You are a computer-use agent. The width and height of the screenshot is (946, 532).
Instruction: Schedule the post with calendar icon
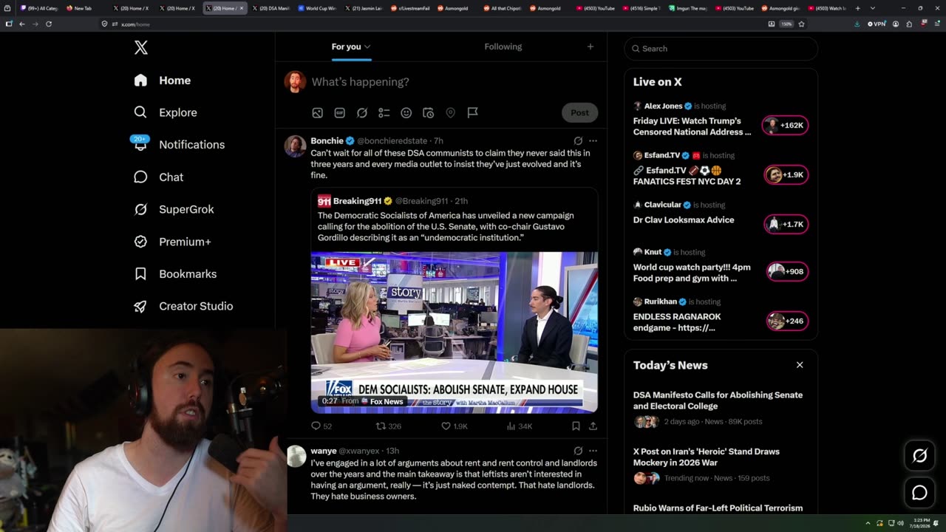[x=428, y=113]
